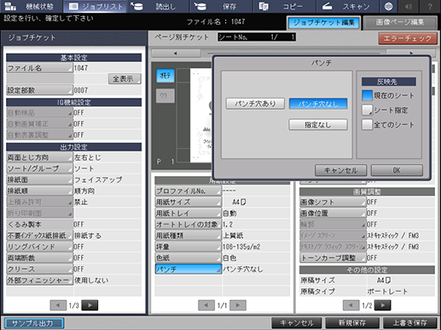Open the 読出し recall tab
441x330 pixels.
click(x=158, y=6)
